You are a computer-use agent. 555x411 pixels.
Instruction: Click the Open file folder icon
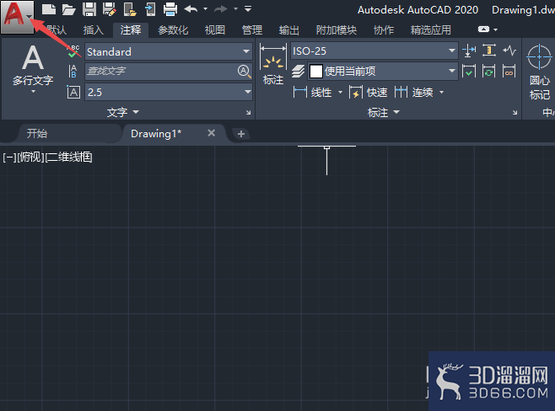click(x=68, y=9)
